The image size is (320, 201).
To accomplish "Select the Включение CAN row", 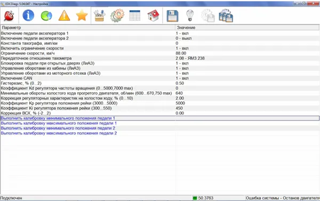I will pos(160,78).
